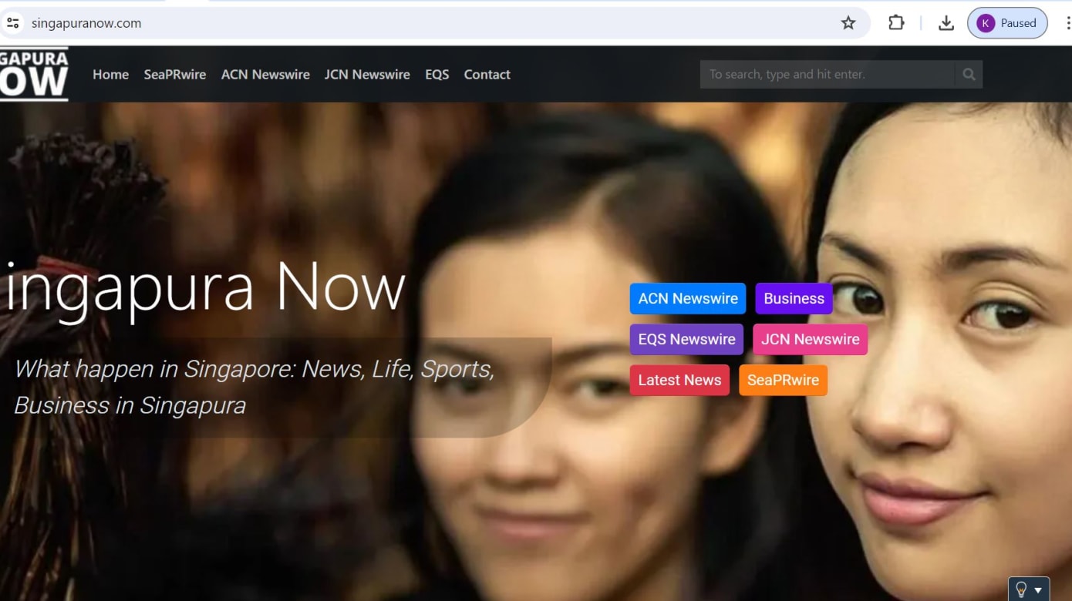Expand the arrow beside the lightbulb

1038,590
